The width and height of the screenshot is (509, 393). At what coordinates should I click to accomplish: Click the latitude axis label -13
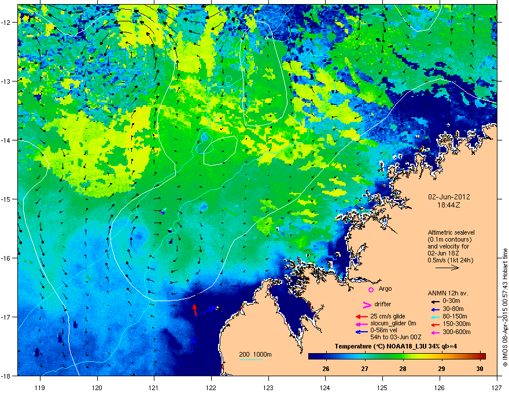tap(6, 81)
